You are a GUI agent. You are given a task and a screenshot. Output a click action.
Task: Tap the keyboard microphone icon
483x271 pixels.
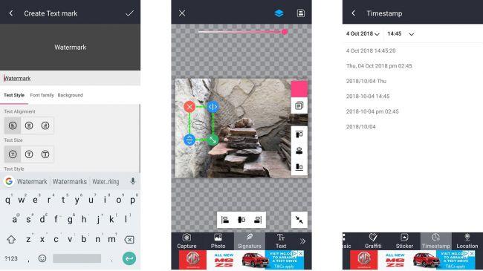[x=133, y=181]
